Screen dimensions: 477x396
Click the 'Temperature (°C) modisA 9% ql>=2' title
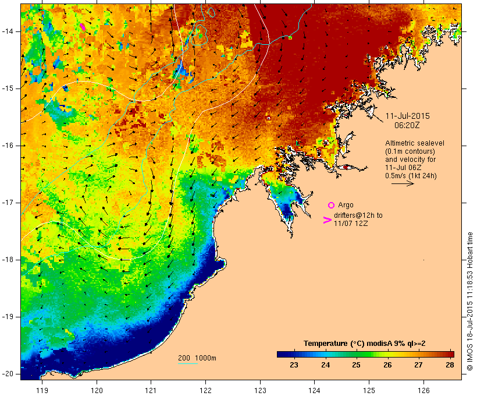(x=365, y=344)
